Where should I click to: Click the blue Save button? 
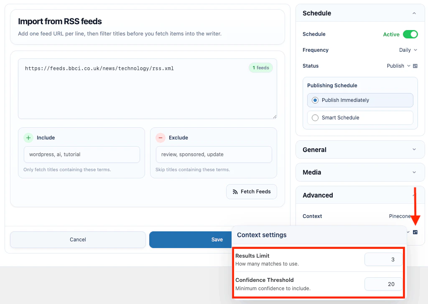click(190, 240)
